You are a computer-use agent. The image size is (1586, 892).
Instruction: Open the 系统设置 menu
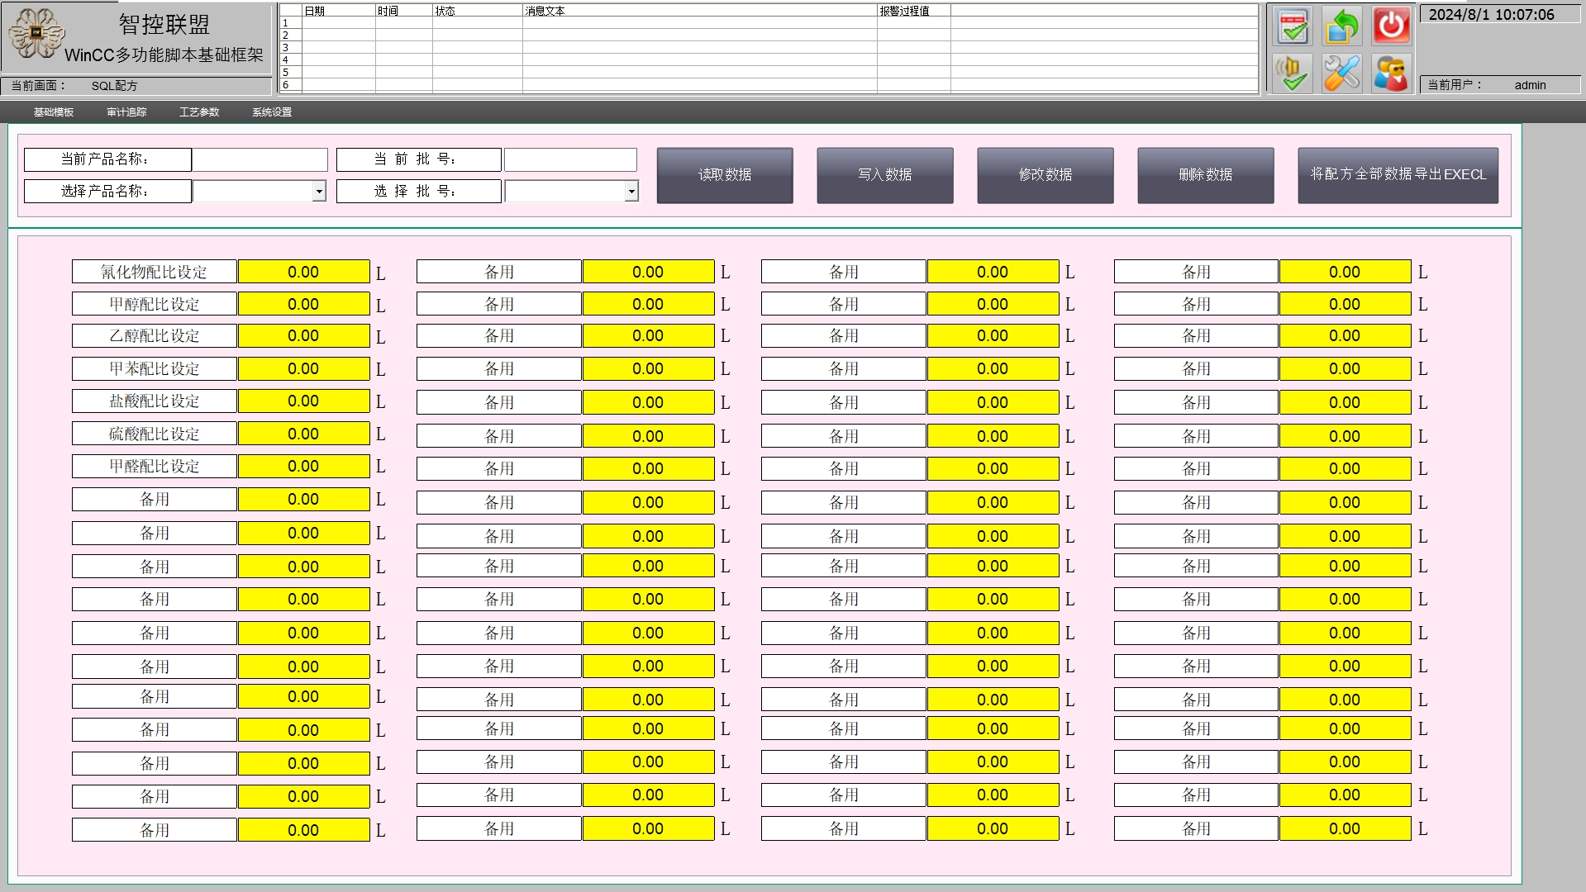[x=272, y=111]
